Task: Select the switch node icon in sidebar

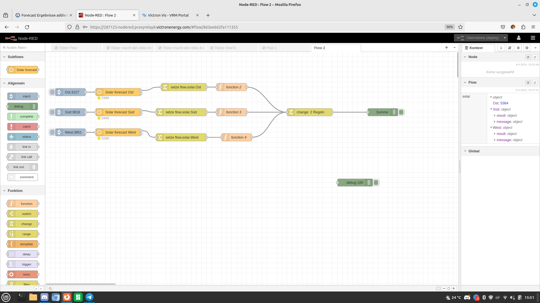Action: pyautogui.click(x=11, y=214)
